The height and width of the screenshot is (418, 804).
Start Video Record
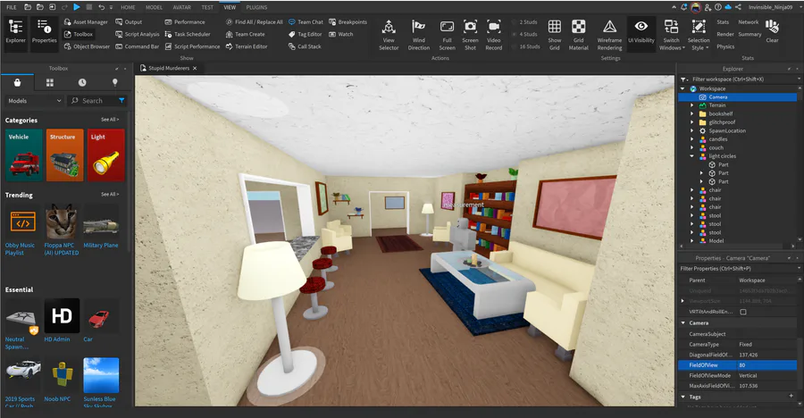[x=494, y=34]
